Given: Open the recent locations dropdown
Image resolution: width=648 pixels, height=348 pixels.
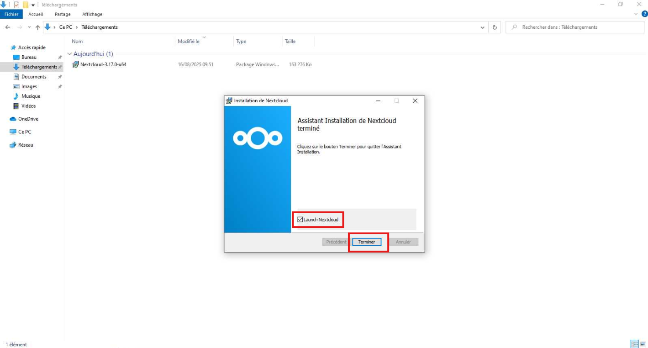Looking at the screenshot, I should click(29, 27).
